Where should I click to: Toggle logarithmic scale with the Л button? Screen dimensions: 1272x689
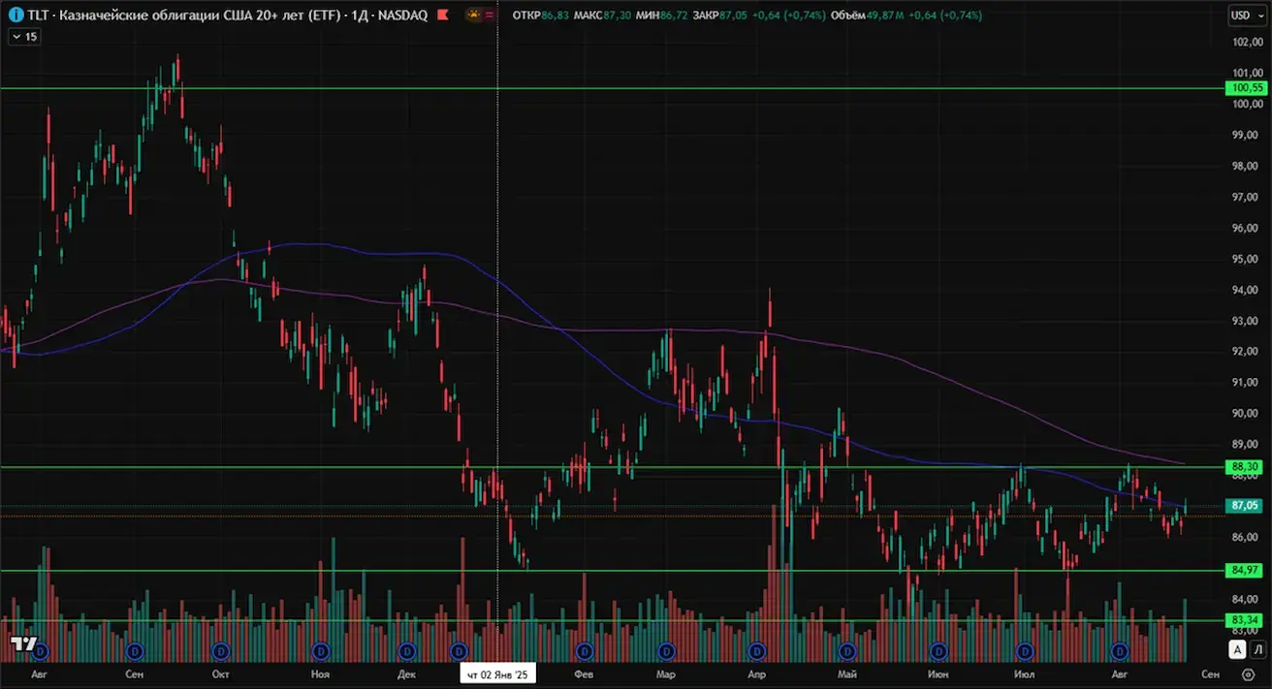(x=1256, y=649)
